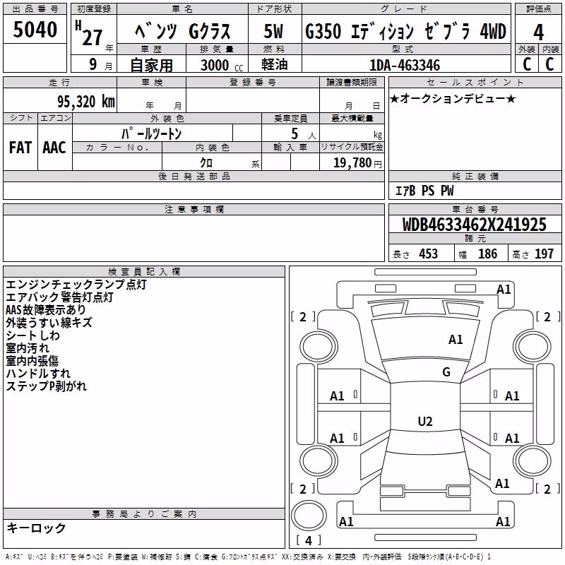The width and height of the screenshot is (565, 565).
Task: Click A1 on right rear fender
Action: pyautogui.click(x=502, y=483)
